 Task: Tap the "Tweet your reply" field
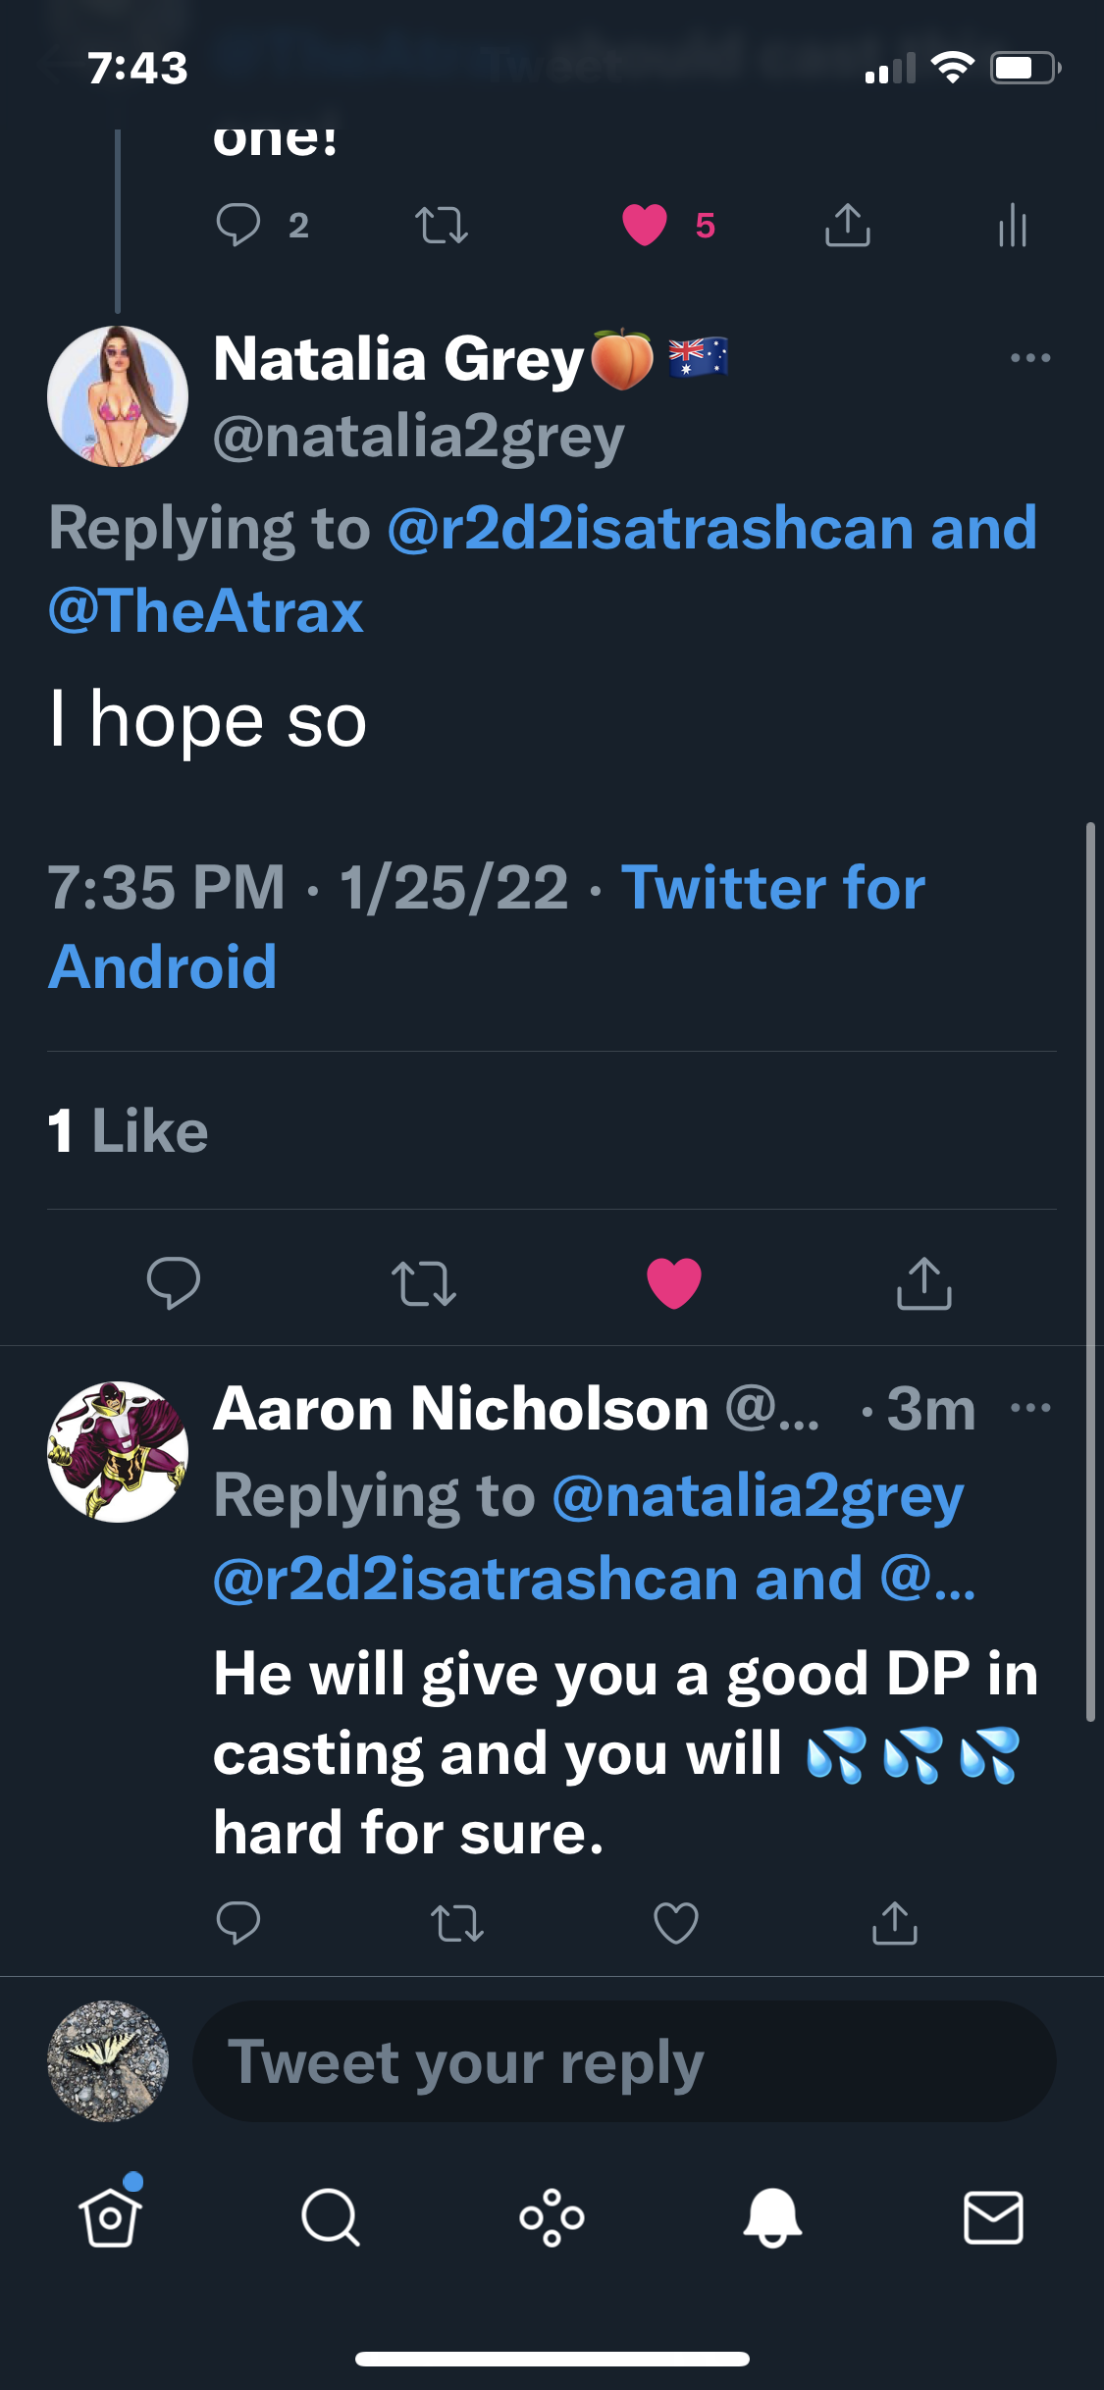coord(624,2061)
